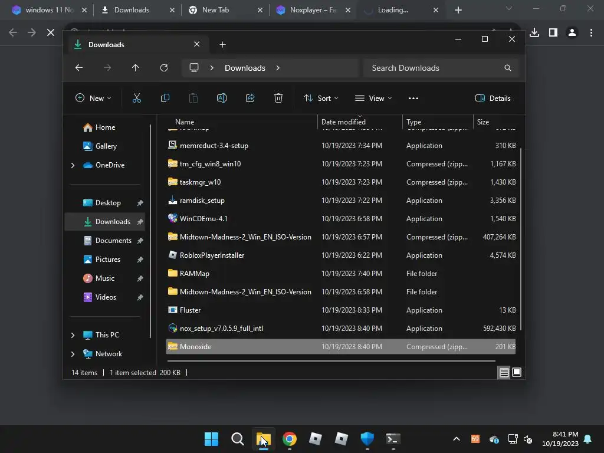Image resolution: width=604 pixels, height=453 pixels.
Task: Switch to Downloads tab in Chrome
Action: coord(137,10)
